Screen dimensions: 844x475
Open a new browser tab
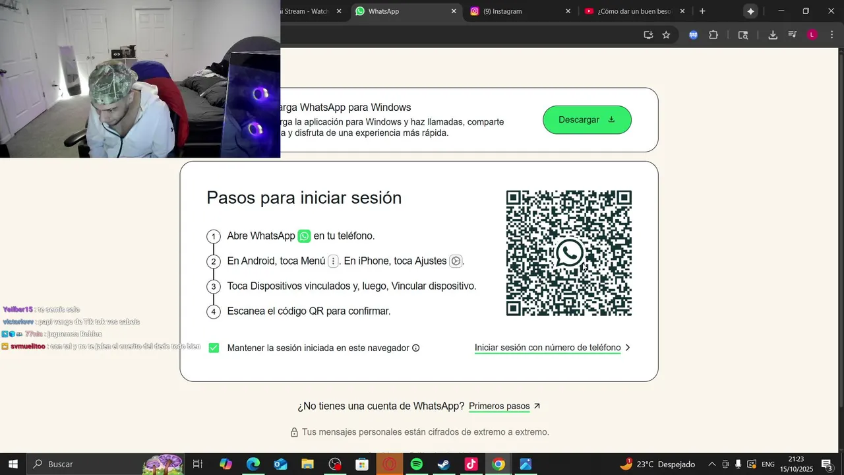(x=702, y=11)
